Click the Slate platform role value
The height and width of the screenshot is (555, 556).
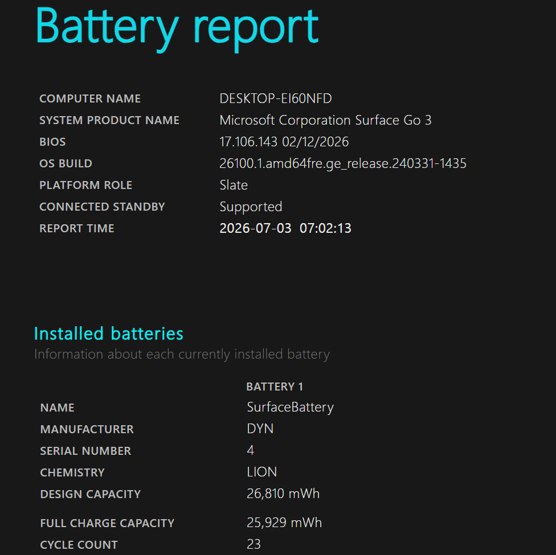[234, 185]
